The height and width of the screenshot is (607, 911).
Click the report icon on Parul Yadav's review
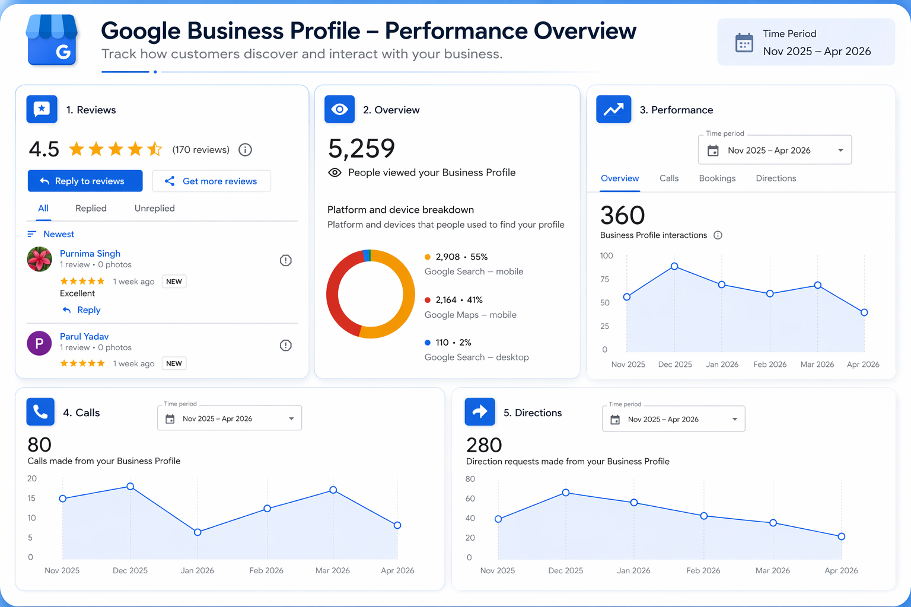tap(285, 345)
